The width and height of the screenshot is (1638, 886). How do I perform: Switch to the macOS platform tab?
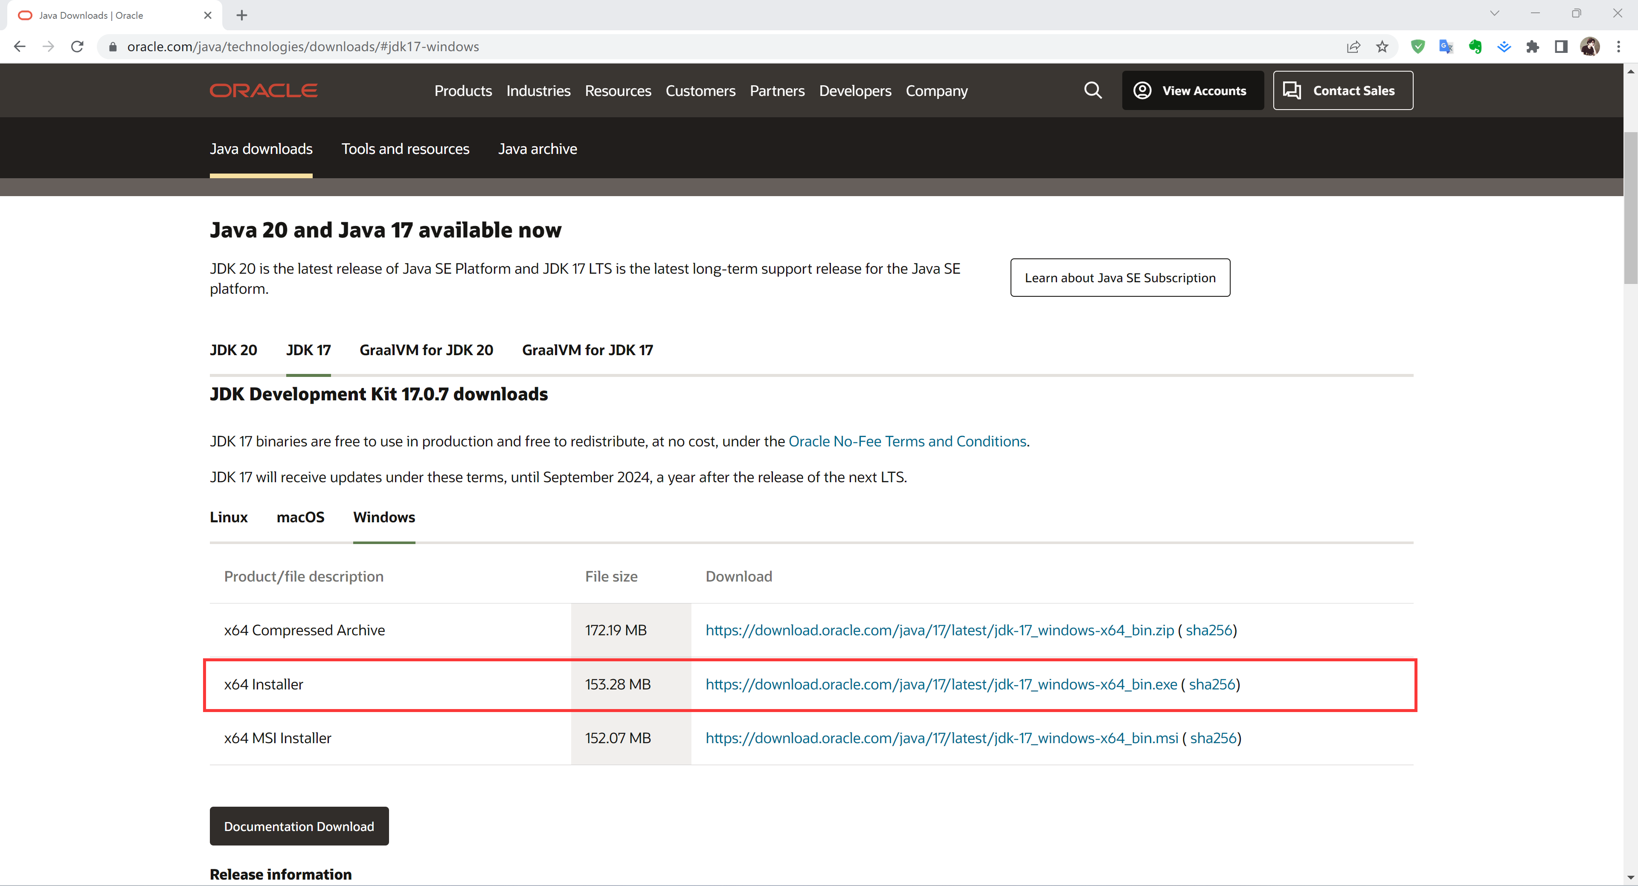coord(300,517)
